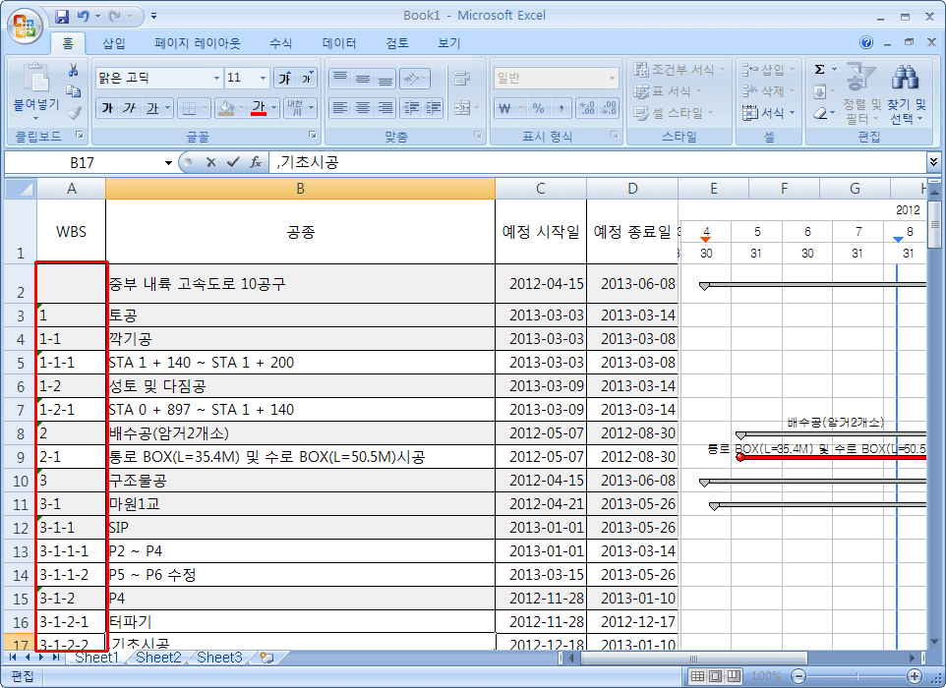946x688 pixels.
Task: Save the workbook from quick access toolbar
Action: pyautogui.click(x=63, y=17)
